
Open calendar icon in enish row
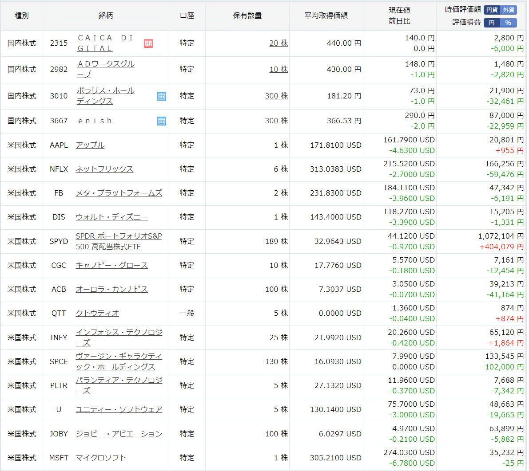[162, 121]
